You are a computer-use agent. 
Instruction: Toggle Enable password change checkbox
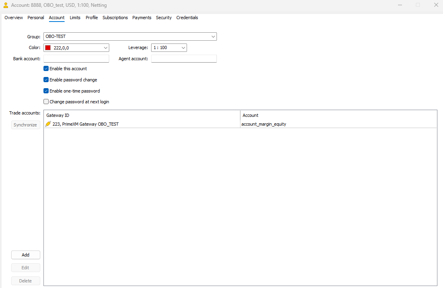46,80
